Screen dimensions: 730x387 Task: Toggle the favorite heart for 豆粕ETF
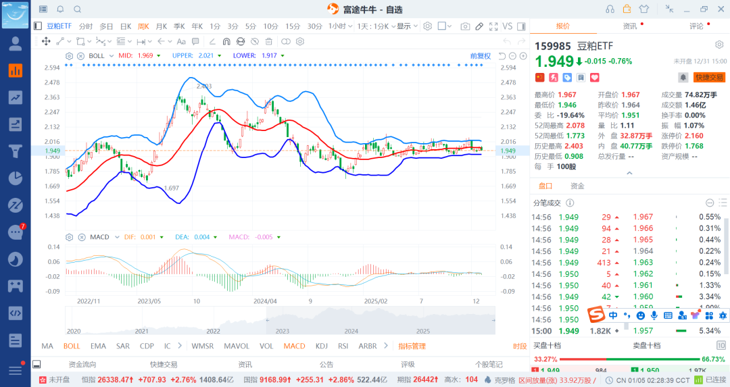[595, 78]
